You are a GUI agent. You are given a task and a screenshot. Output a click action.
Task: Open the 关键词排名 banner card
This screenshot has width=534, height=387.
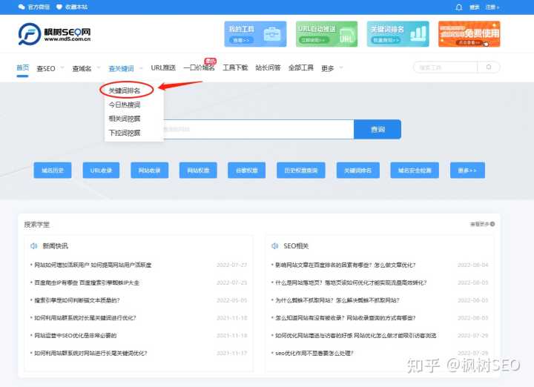pyautogui.click(x=398, y=34)
